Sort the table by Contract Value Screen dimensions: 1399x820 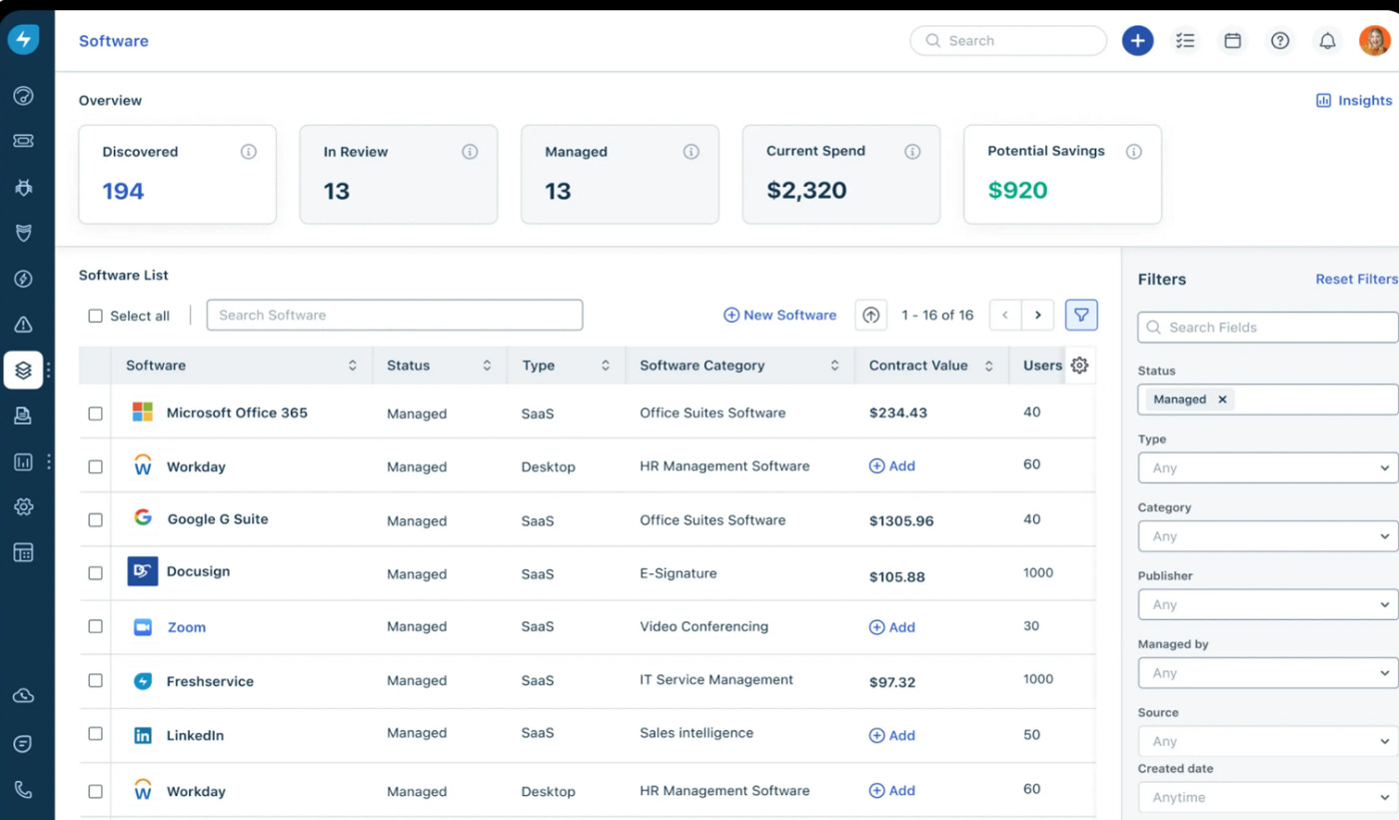(989, 366)
